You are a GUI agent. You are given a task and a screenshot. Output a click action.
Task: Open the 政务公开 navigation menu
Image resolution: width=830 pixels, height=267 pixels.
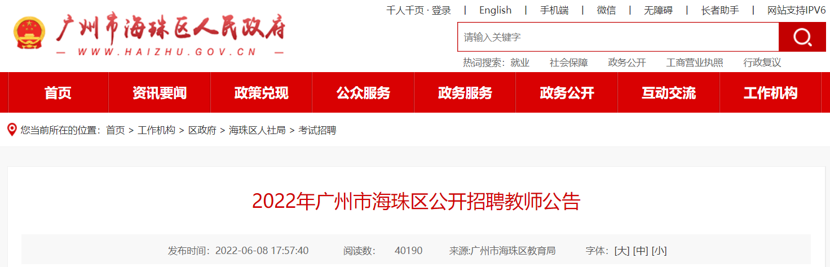pos(567,93)
